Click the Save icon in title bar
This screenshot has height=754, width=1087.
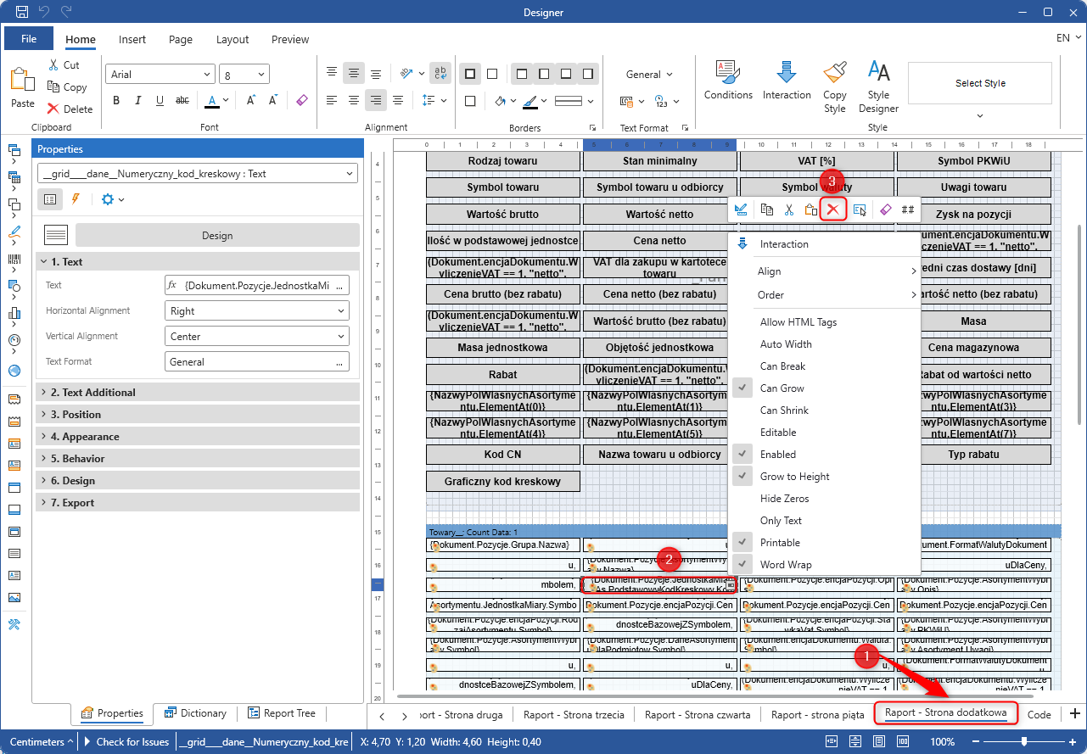click(22, 13)
